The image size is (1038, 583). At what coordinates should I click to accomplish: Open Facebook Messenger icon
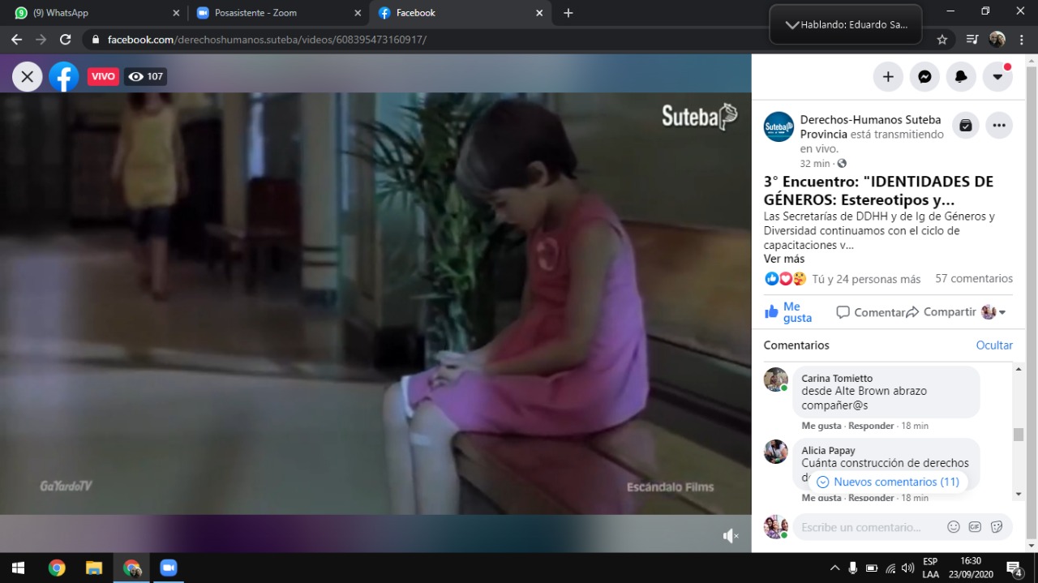[x=924, y=77]
